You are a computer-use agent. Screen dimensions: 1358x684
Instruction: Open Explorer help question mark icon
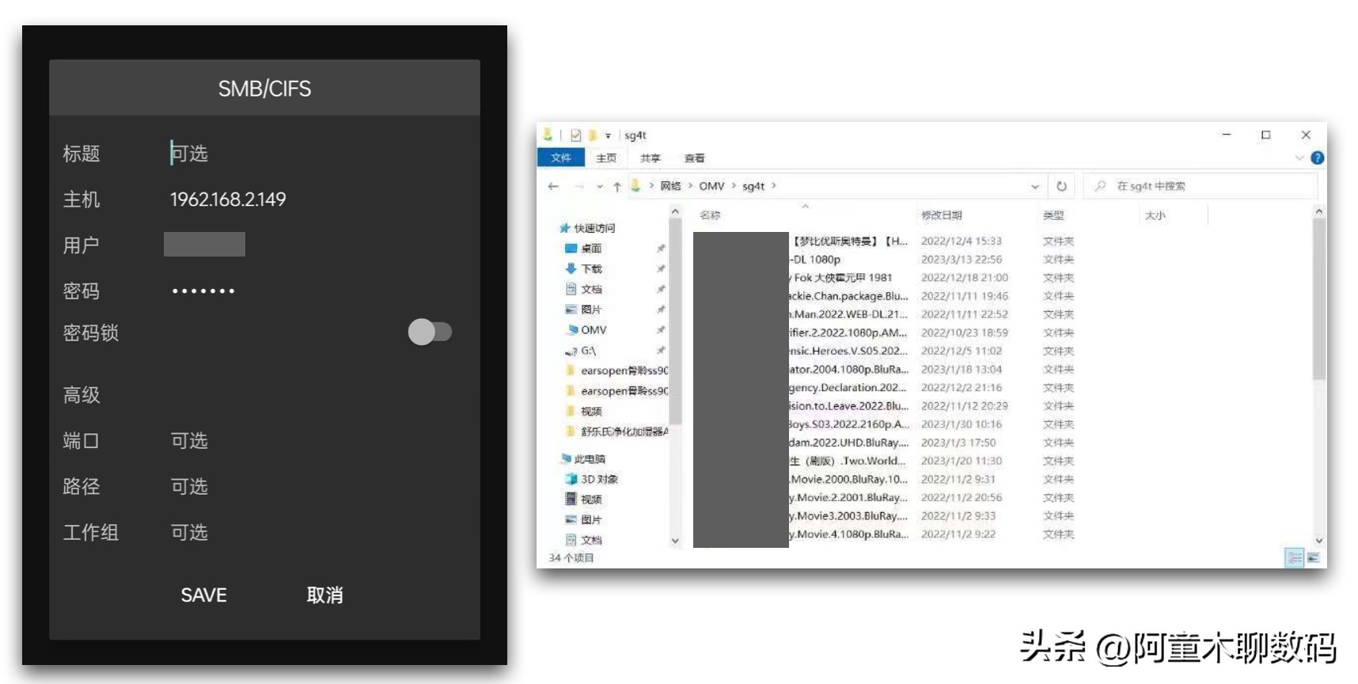tap(1317, 158)
